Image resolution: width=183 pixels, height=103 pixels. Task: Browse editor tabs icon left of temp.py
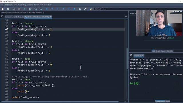[x=2, y=16]
